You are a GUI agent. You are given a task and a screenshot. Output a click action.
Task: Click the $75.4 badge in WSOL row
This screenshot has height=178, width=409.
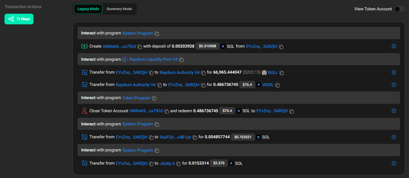pyautogui.click(x=247, y=85)
